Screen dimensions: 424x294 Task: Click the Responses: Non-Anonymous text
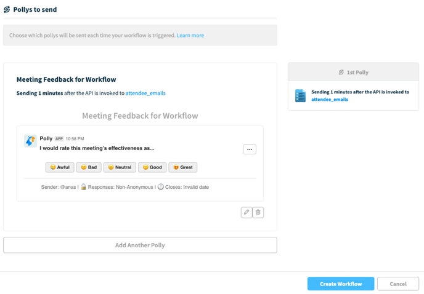coord(121,187)
